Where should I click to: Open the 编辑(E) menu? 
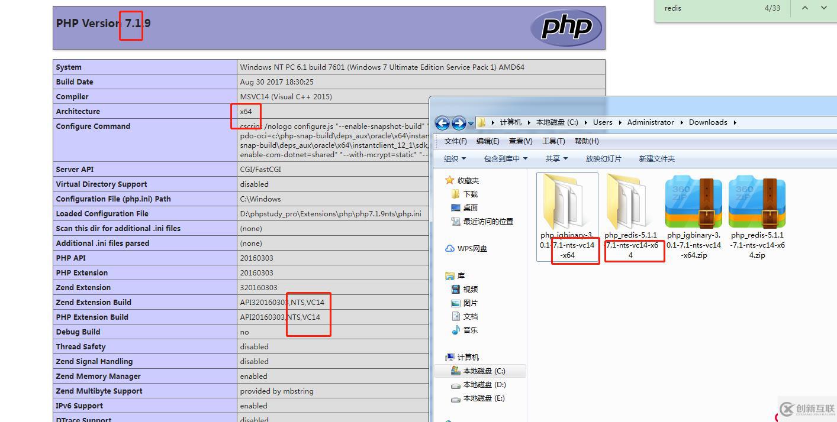488,141
